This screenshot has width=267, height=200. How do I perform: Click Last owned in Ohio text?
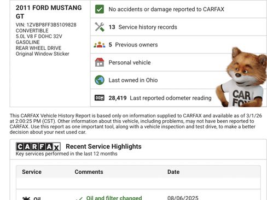[x=133, y=80]
